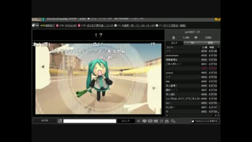Select comment row 'ご本人きたー!'

pyautogui.click(x=191, y=64)
